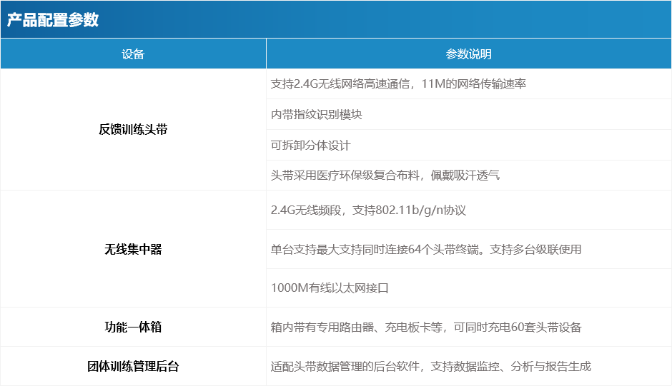672x386 pixels.
Task: Click the text 适配头带数据管理的后台软件
Action: tap(345, 367)
